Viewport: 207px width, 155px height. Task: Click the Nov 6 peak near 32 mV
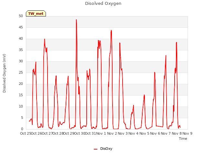[x=166, y=56]
